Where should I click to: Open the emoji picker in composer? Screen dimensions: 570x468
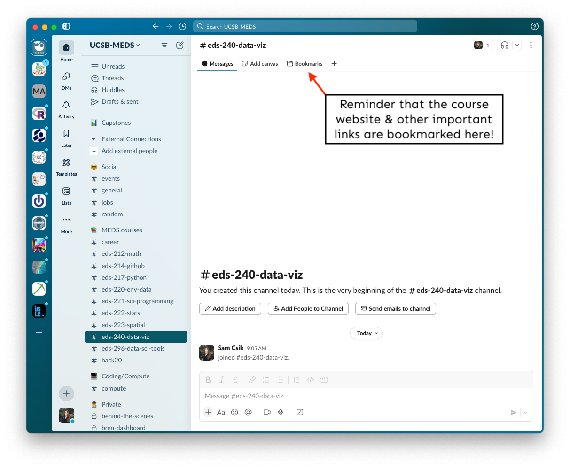coord(234,412)
